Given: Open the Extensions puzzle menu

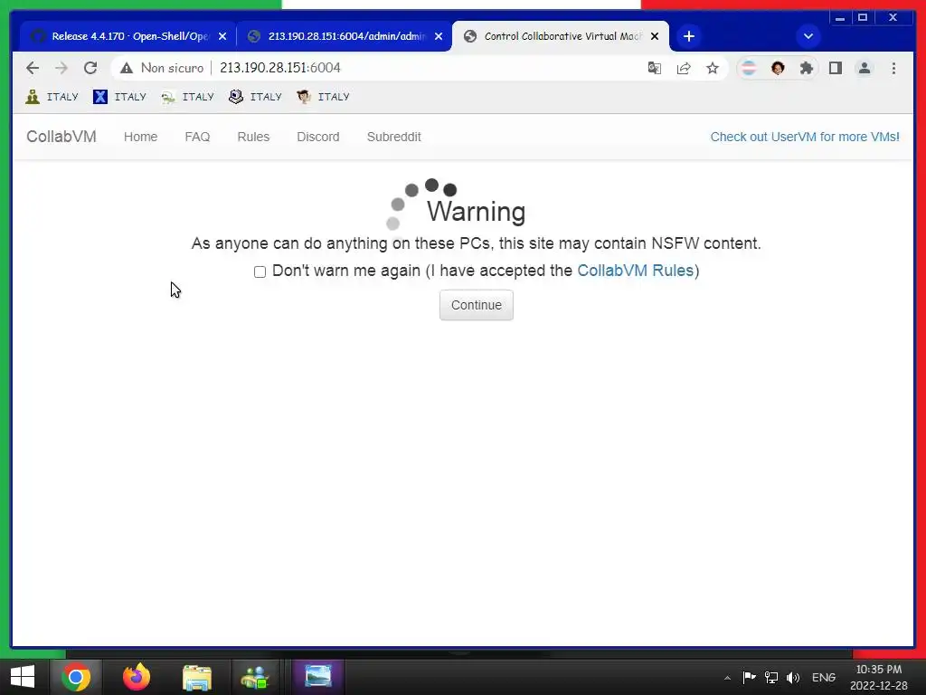Looking at the screenshot, I should pyautogui.click(x=807, y=68).
